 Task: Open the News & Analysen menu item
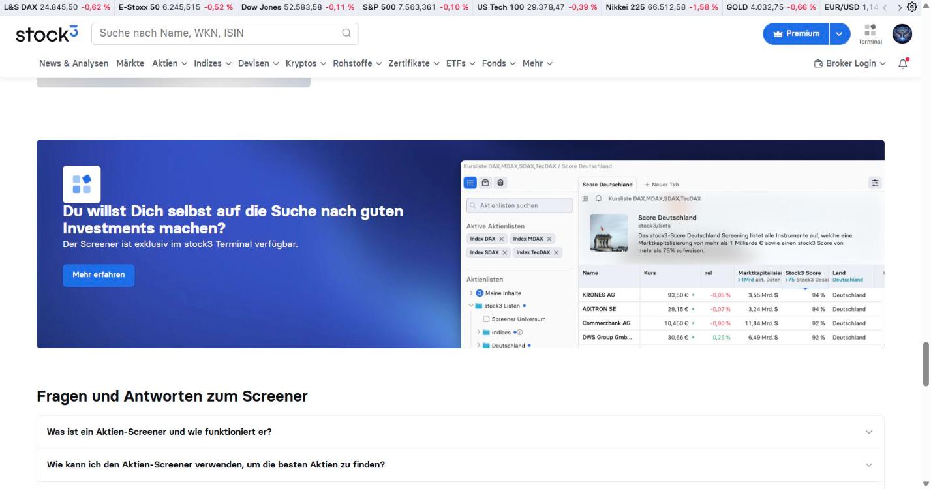74,63
